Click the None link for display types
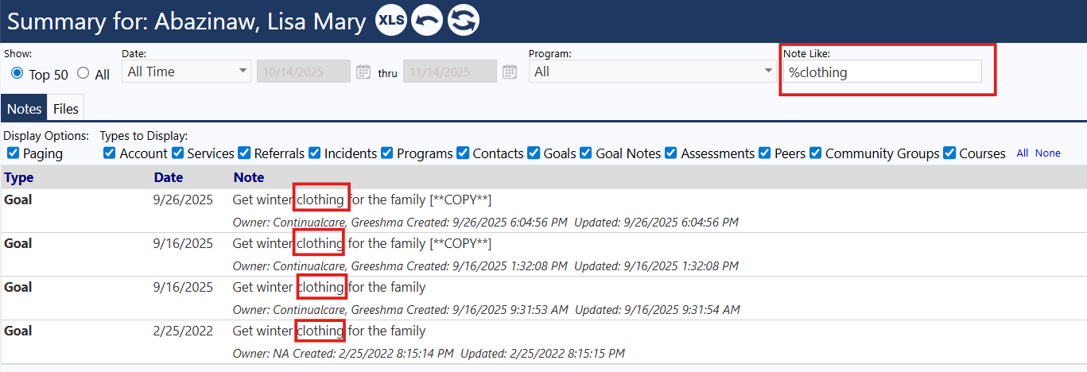The height and width of the screenshot is (372, 1087). 1048,153
